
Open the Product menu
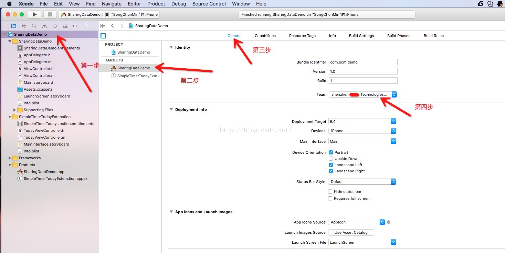pos(156,4)
